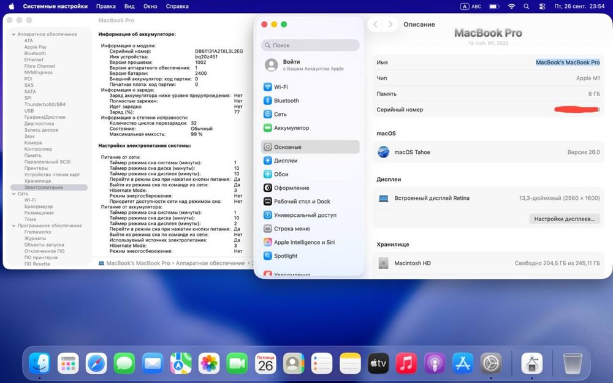Open Дисплеи settings in sidebar
The width and height of the screenshot is (613, 383).
[x=310, y=161]
